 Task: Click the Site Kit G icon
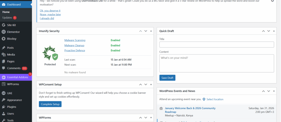pos(3,25)
